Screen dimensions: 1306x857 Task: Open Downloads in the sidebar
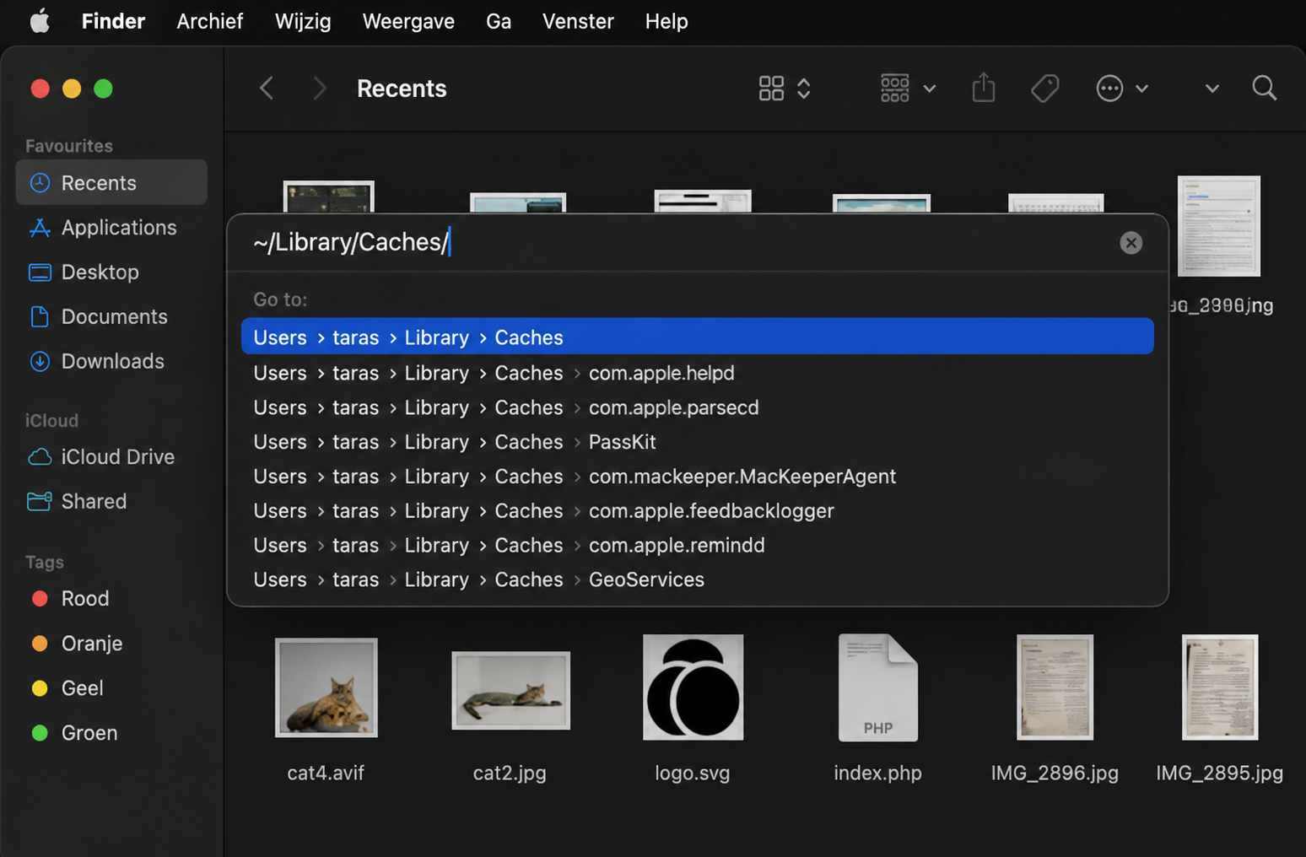[111, 361]
